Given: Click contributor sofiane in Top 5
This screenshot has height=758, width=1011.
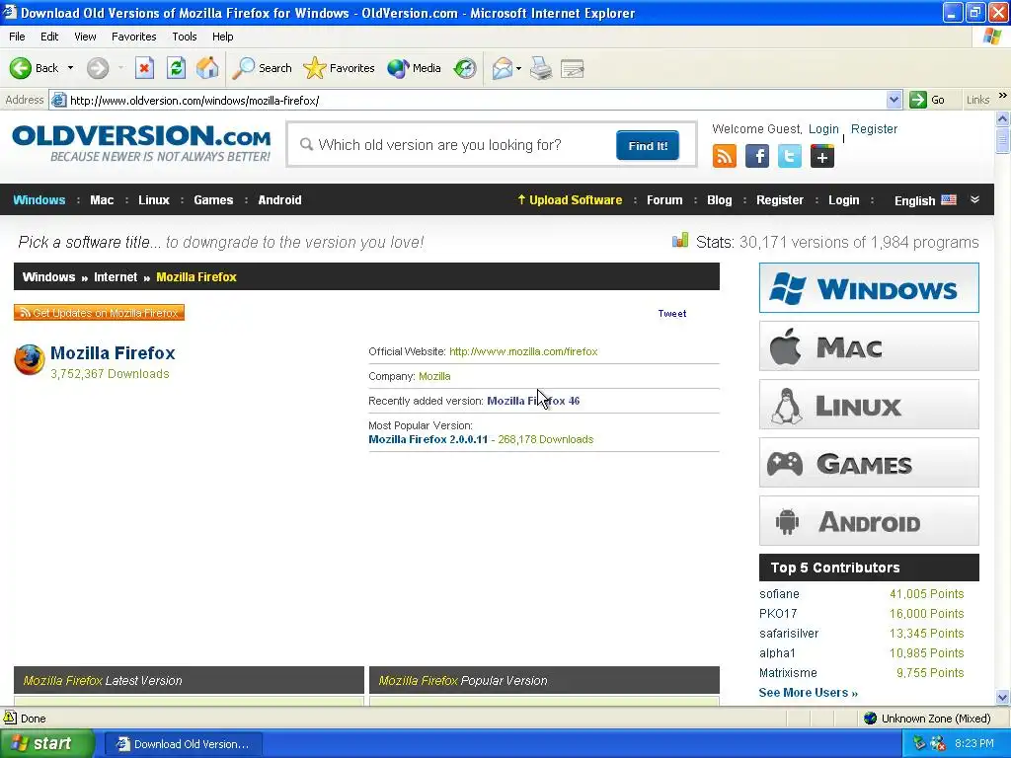Looking at the screenshot, I should [x=779, y=594].
